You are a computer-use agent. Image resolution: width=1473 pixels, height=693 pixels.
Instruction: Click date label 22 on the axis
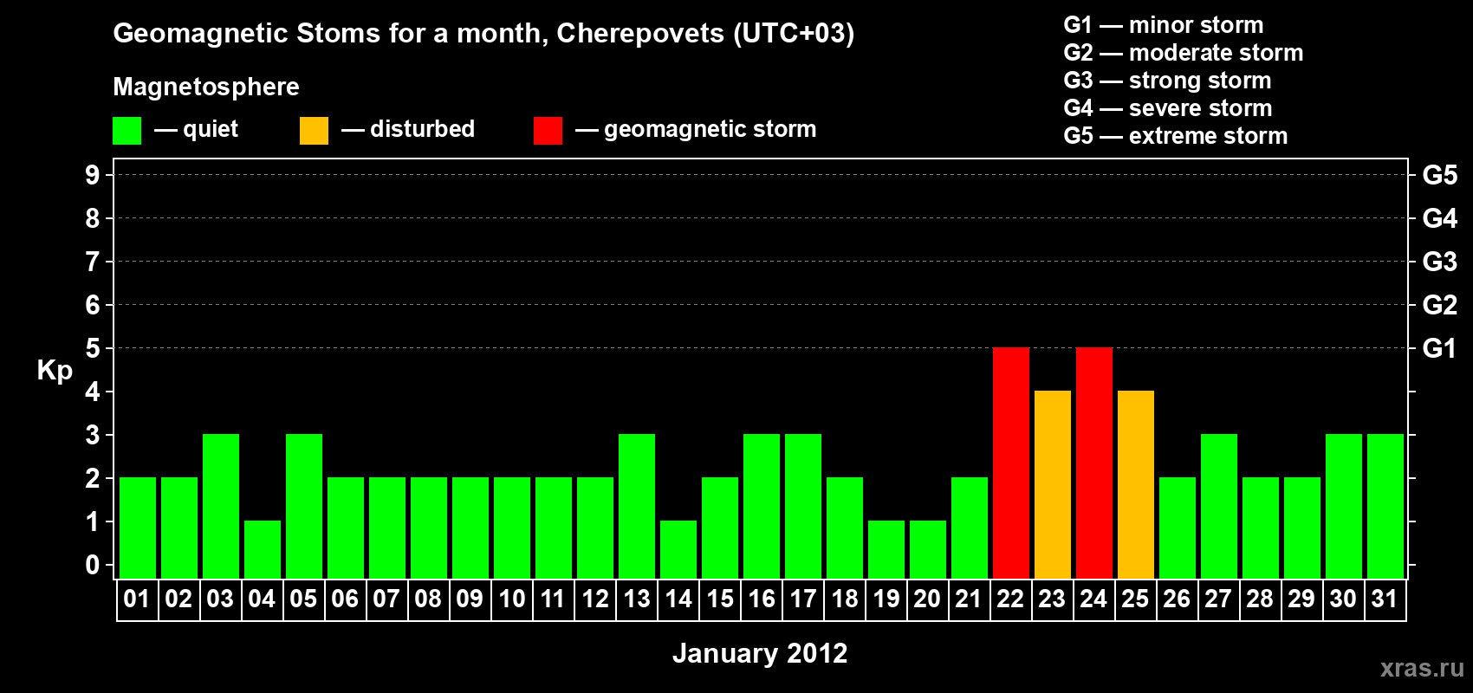(x=1010, y=599)
